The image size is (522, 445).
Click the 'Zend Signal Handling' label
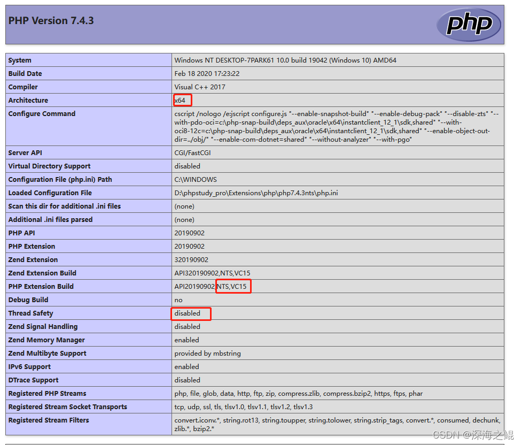point(43,326)
